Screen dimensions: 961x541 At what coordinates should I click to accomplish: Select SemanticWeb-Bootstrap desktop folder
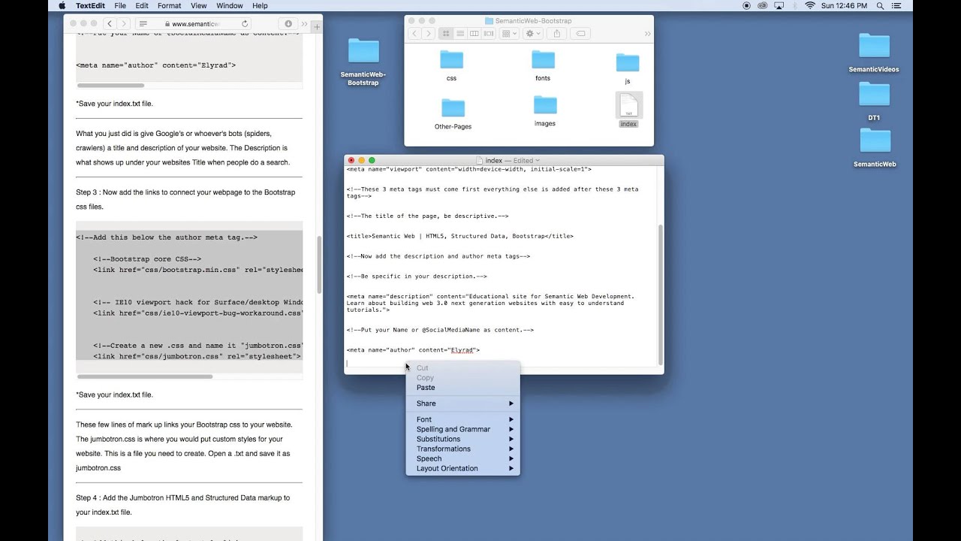363,62
